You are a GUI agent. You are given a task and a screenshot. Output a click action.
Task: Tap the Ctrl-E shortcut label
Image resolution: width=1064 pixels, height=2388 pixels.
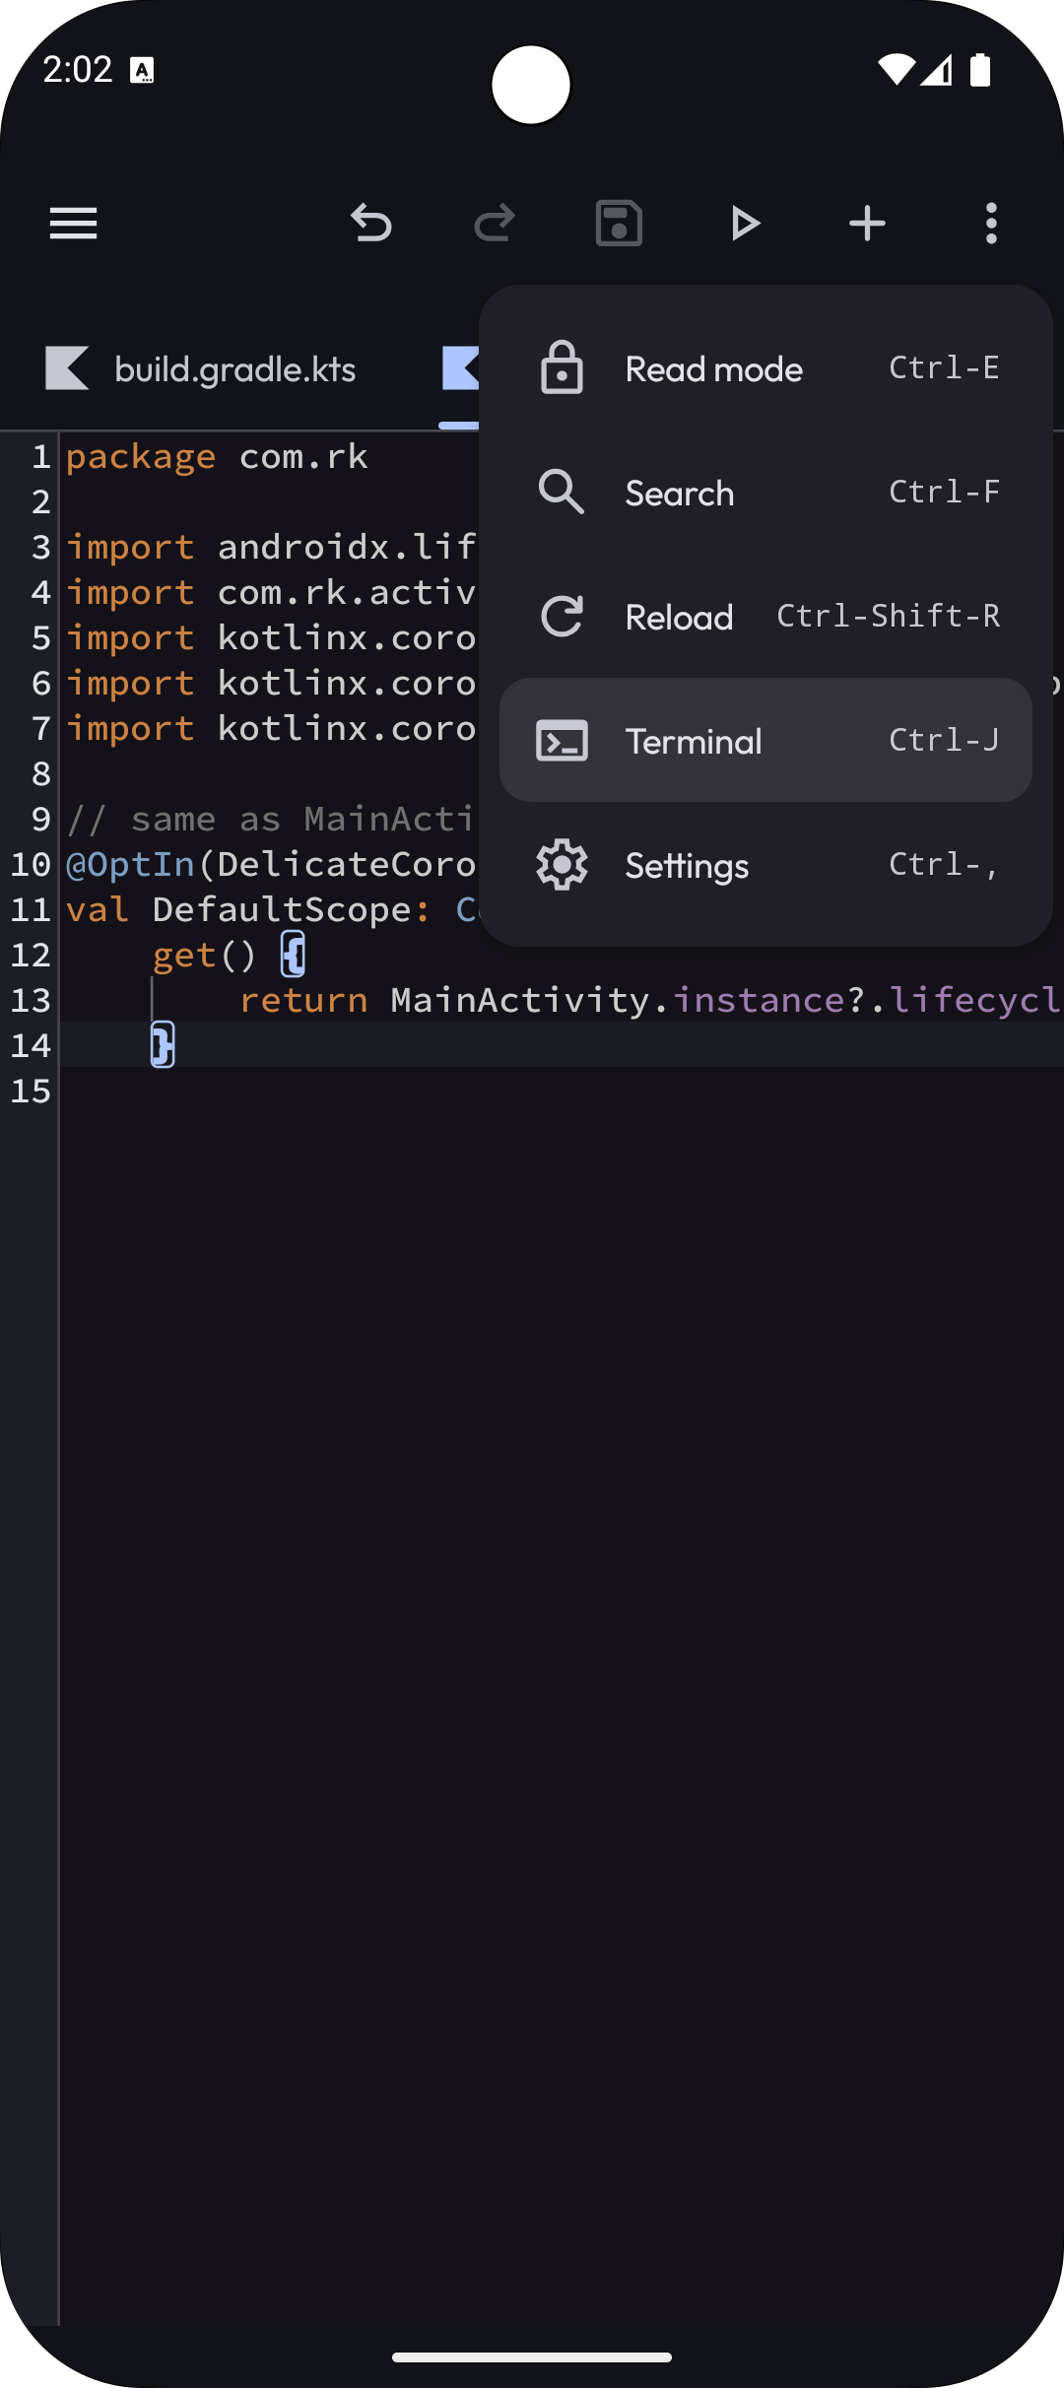944,367
